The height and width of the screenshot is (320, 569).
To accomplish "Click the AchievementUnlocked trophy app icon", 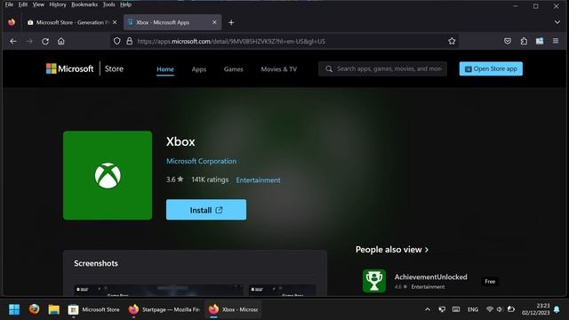I will (x=374, y=281).
